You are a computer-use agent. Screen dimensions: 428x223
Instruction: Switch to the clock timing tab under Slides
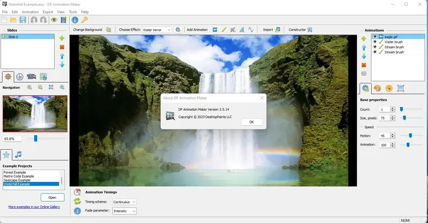click(20, 76)
